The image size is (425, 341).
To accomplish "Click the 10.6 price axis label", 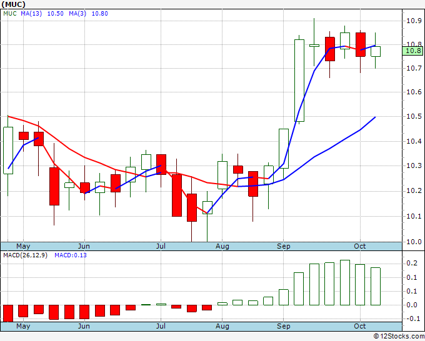I will (x=414, y=92).
